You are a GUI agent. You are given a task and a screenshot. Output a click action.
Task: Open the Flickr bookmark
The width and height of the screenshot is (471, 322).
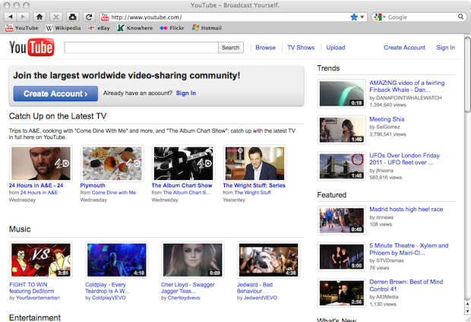click(172, 28)
